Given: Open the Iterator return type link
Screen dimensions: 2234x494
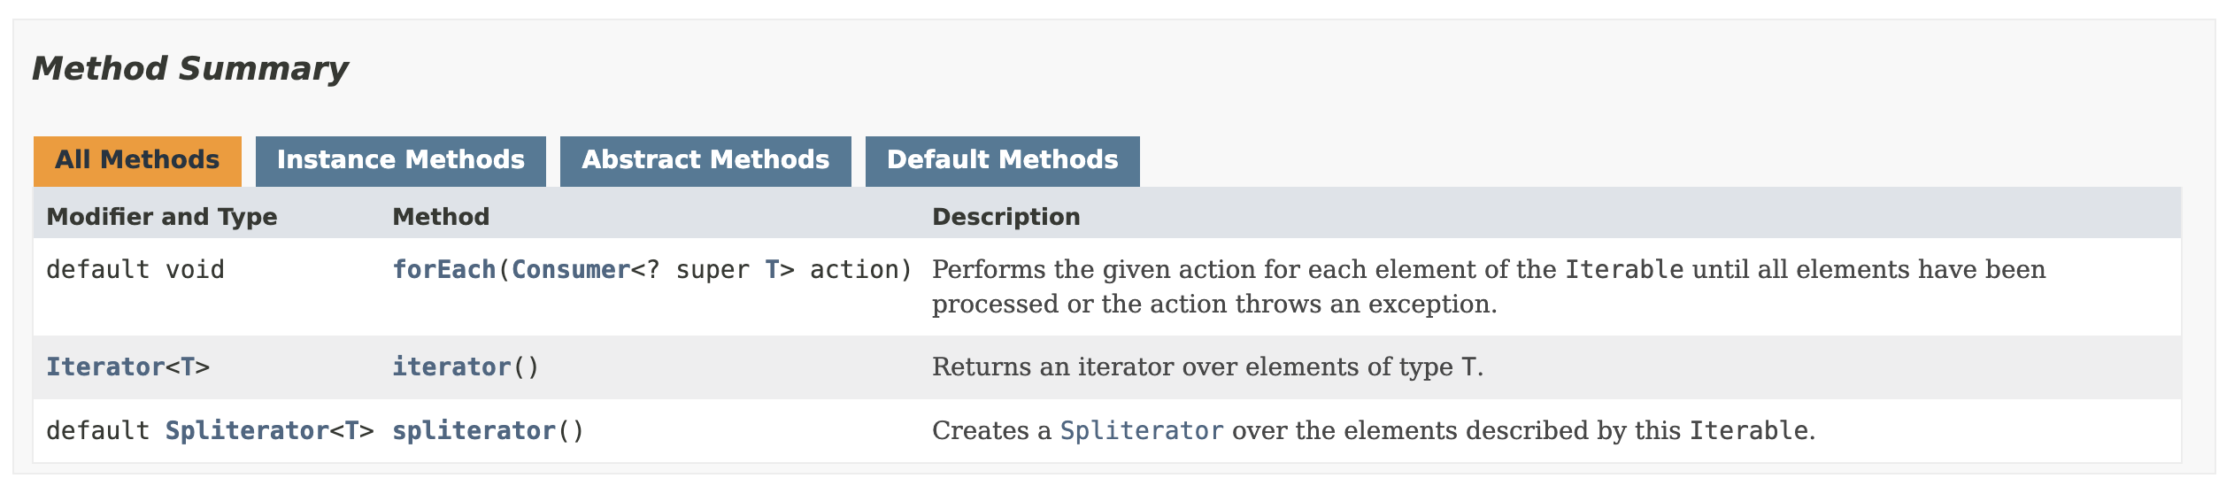Looking at the screenshot, I should pyautogui.click(x=105, y=367).
